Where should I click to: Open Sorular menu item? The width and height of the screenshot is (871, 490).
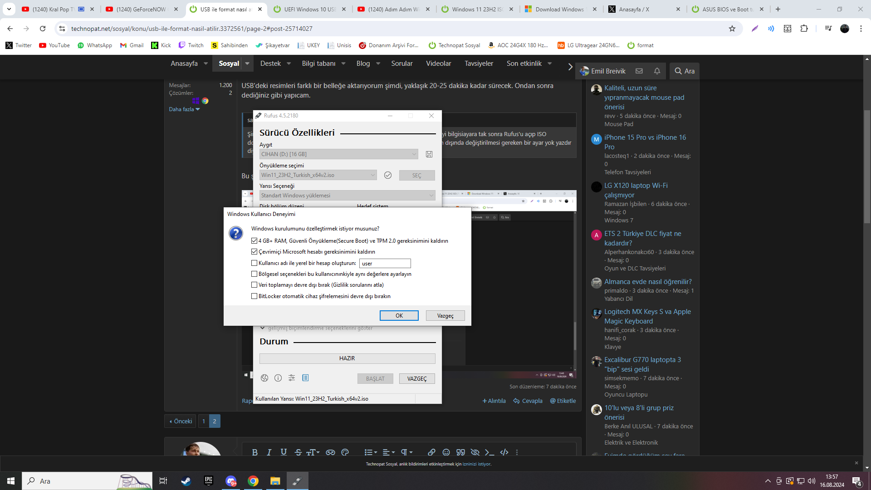[401, 64]
